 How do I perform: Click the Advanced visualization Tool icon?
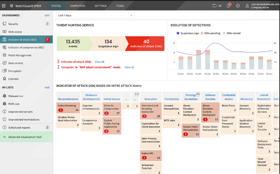click(4, 137)
